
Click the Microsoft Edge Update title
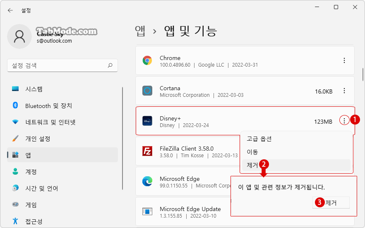coord(190,209)
